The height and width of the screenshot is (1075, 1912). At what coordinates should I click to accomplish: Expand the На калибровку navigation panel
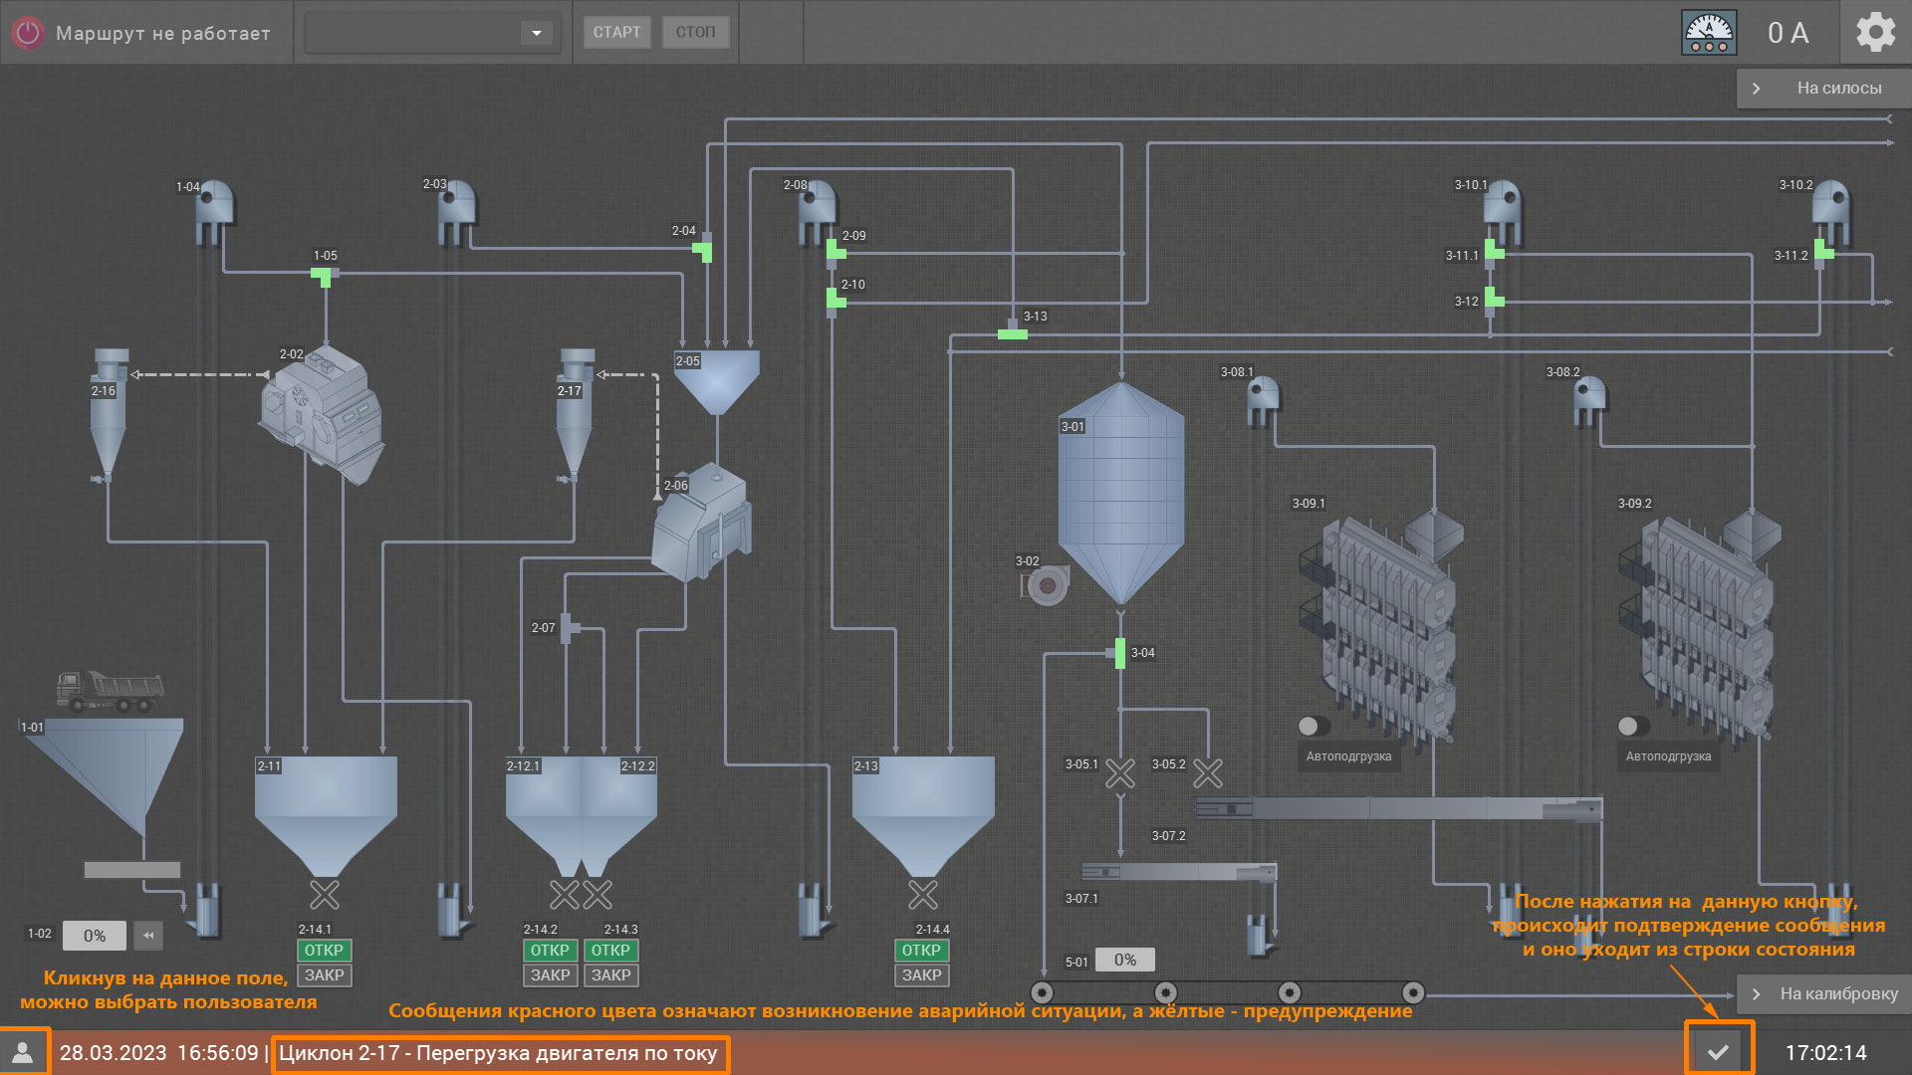1823,993
